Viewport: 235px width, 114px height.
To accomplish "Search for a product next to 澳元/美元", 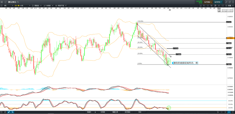I will coord(18,2).
